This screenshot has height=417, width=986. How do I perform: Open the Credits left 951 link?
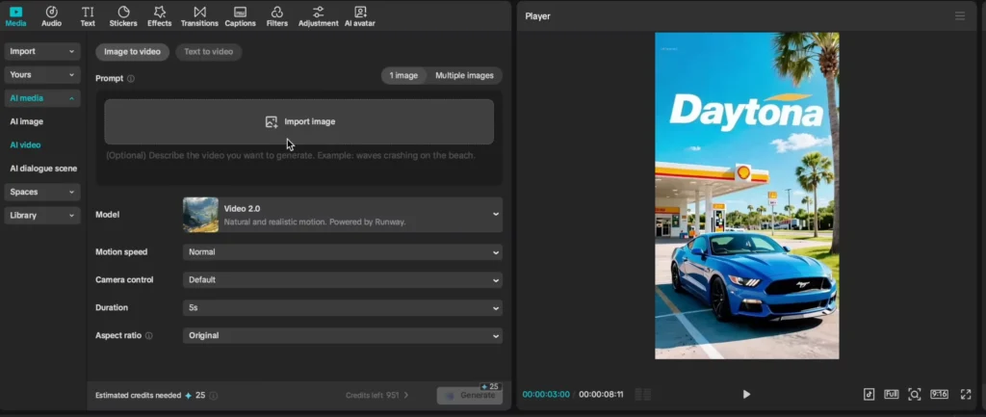[376, 396]
